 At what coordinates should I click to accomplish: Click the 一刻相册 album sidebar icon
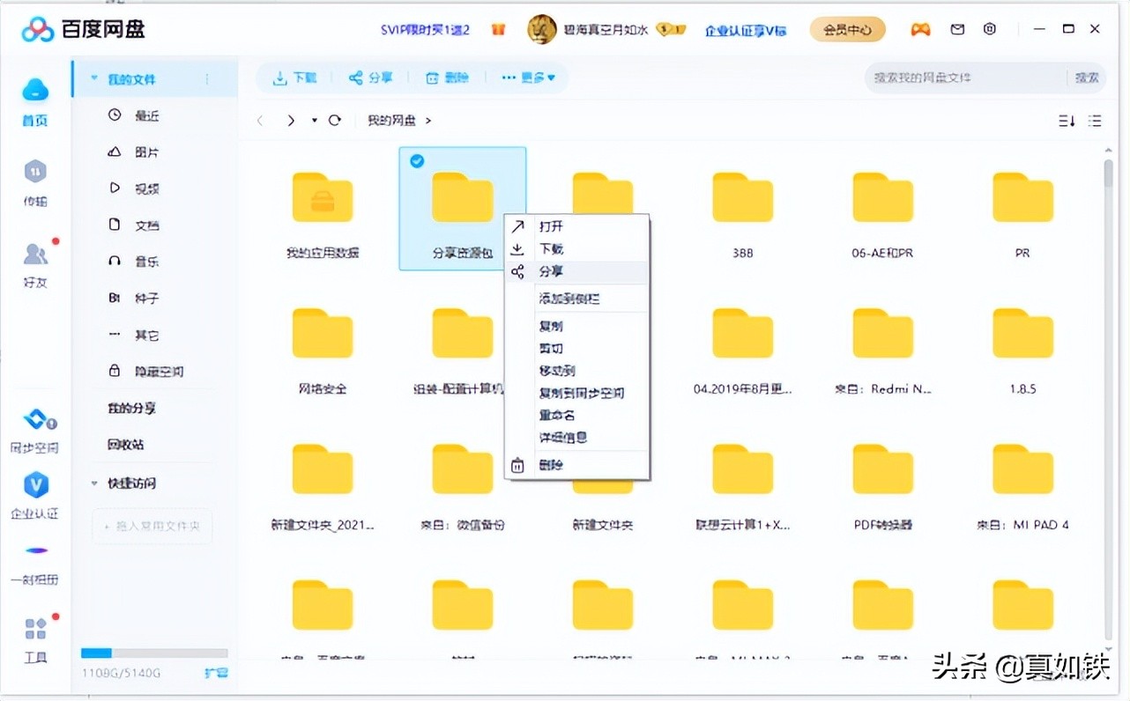(34, 550)
